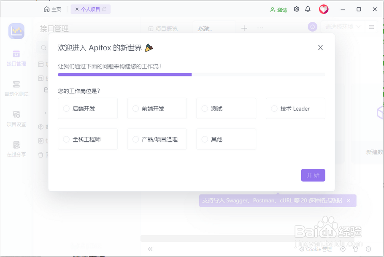The image size is (384, 257).
Task: Click the 开始 button
Action: (x=313, y=175)
